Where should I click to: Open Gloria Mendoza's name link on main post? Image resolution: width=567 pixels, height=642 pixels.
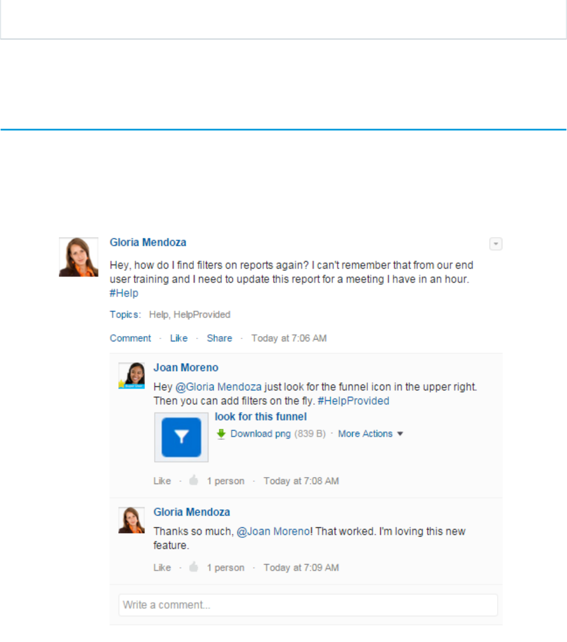(148, 242)
